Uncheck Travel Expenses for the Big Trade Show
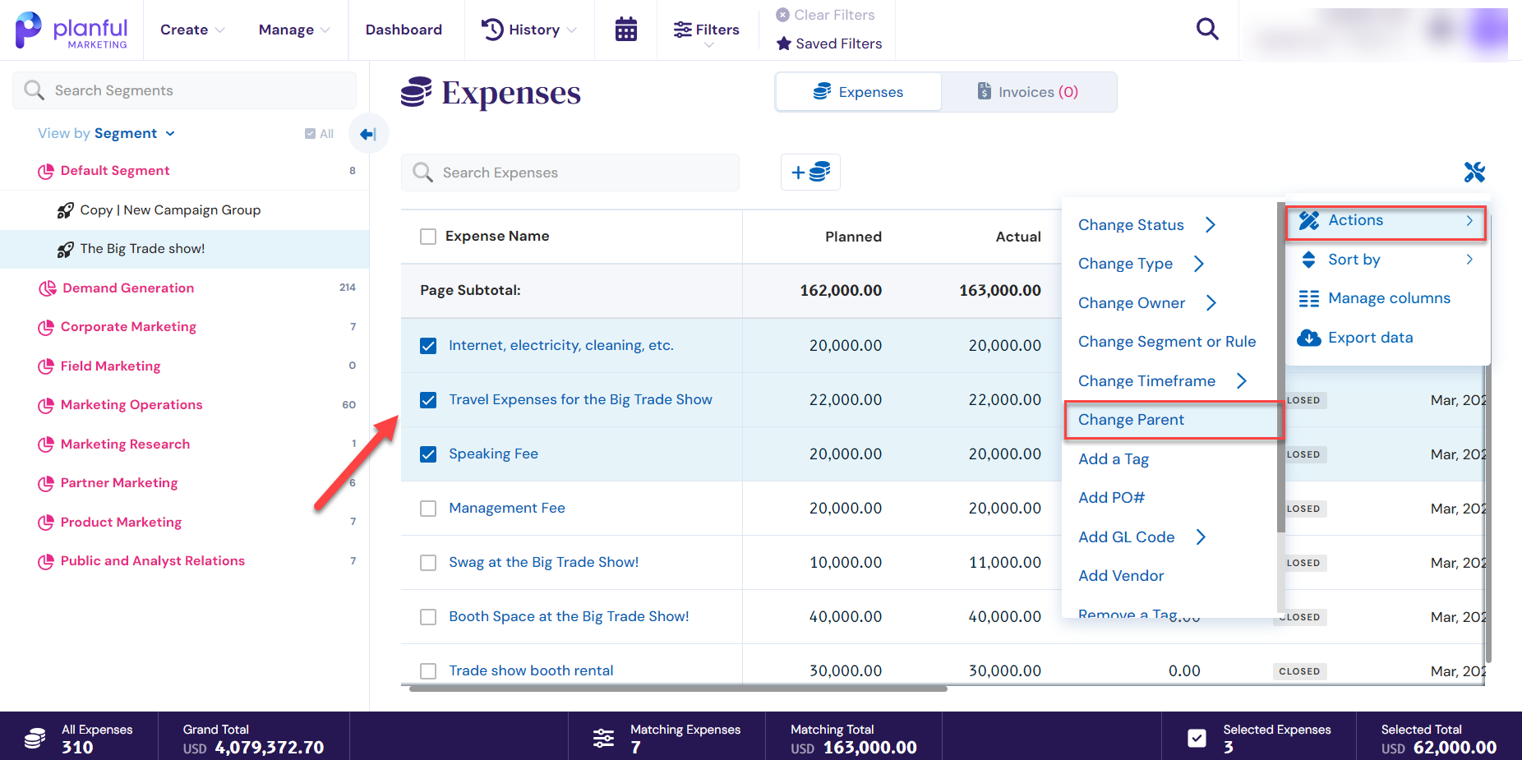This screenshot has width=1522, height=760. [x=428, y=400]
